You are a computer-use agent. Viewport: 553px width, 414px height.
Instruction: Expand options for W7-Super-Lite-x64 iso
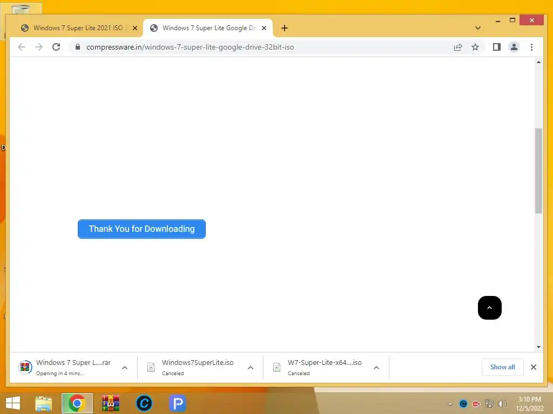point(376,368)
